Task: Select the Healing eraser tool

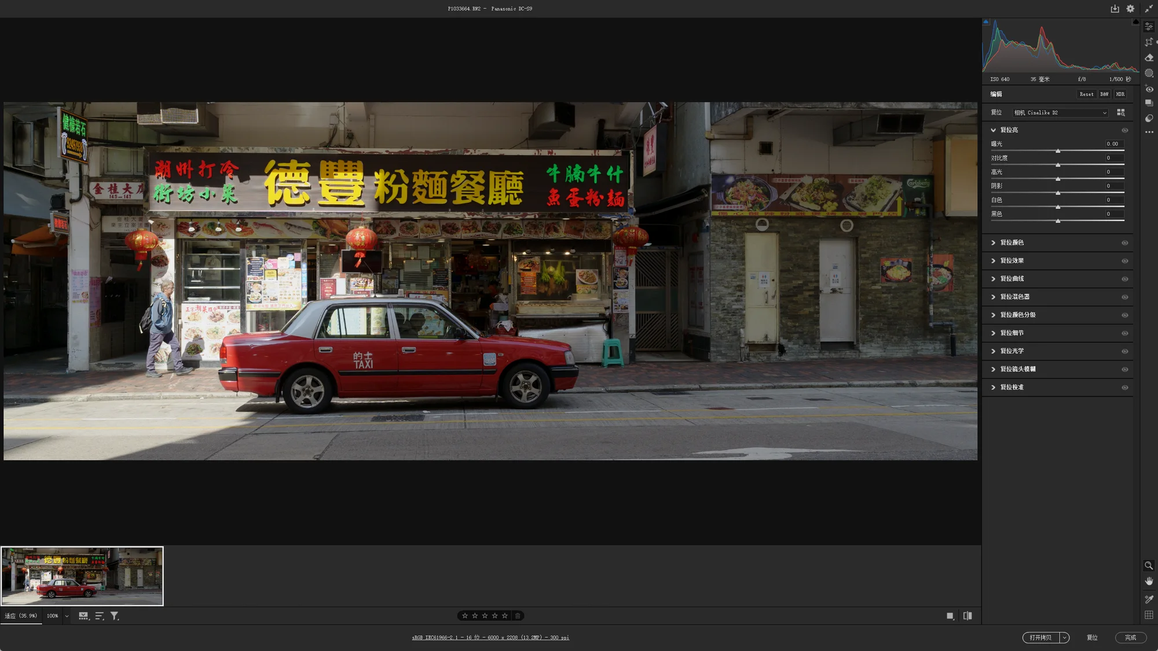Action: [x=1149, y=58]
